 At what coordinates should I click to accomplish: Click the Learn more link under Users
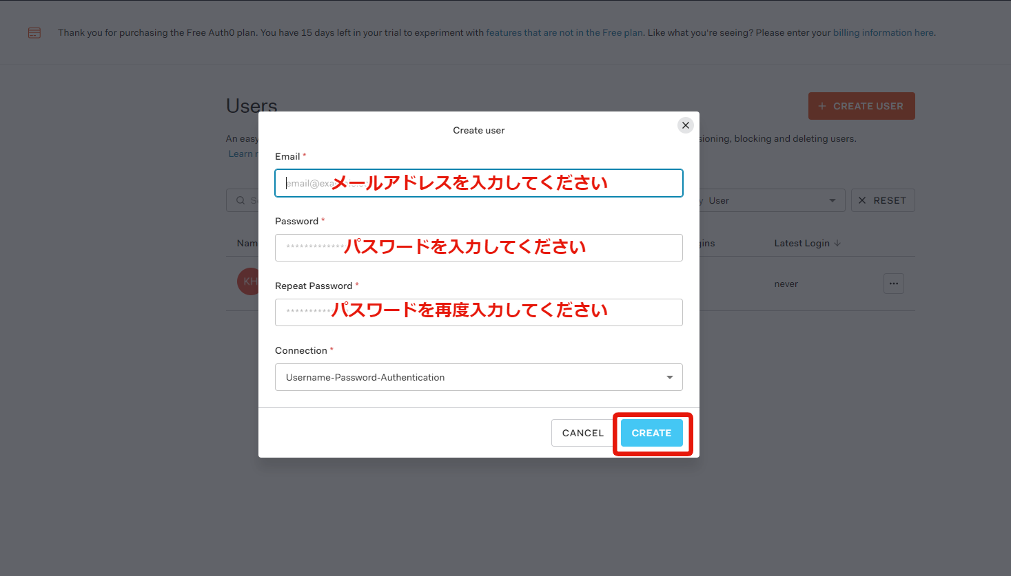coord(243,153)
